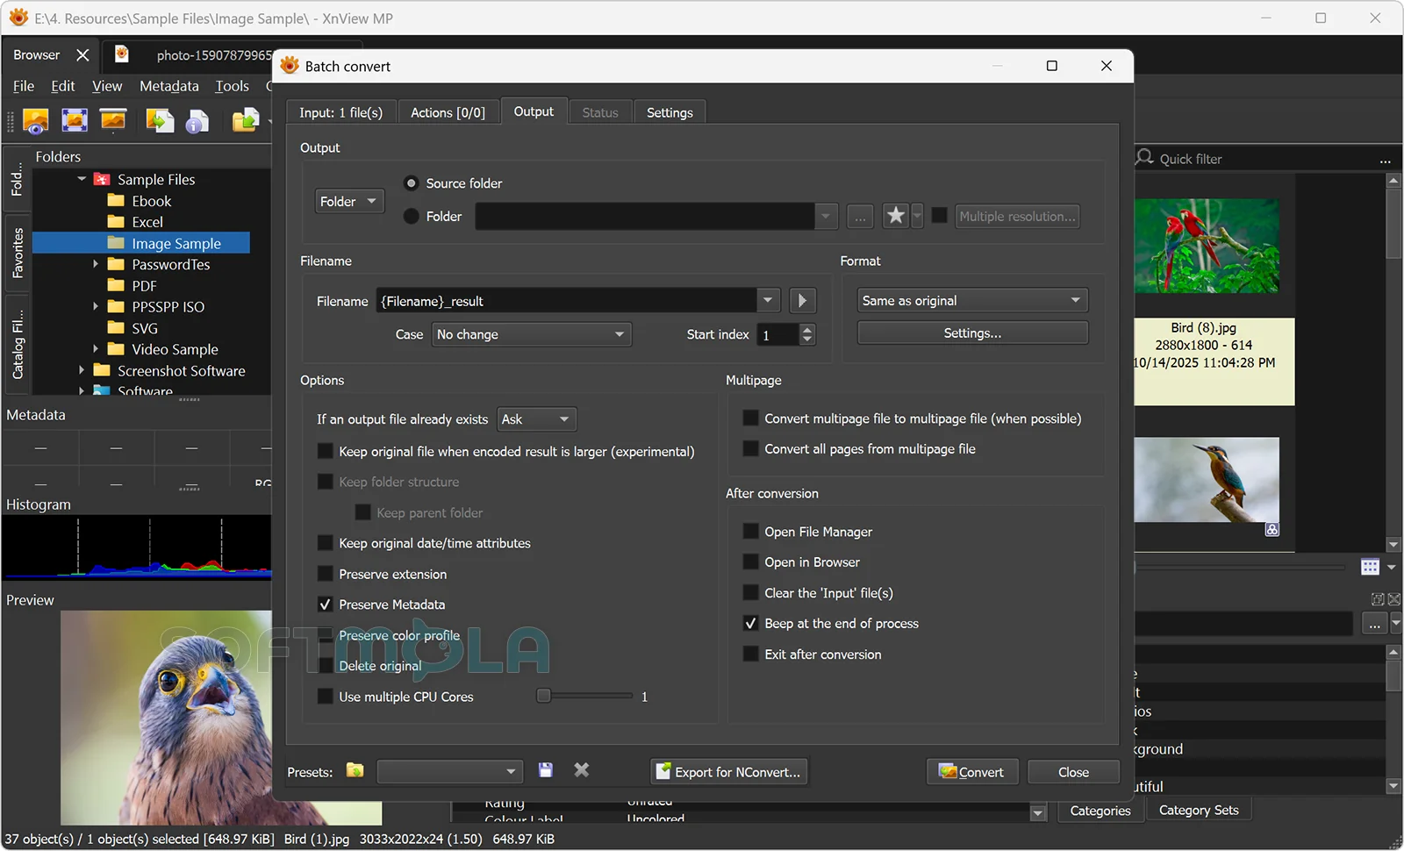The width and height of the screenshot is (1404, 851).
Task: Click the fullscreen toolbar icon in main window
Action: coord(75,120)
